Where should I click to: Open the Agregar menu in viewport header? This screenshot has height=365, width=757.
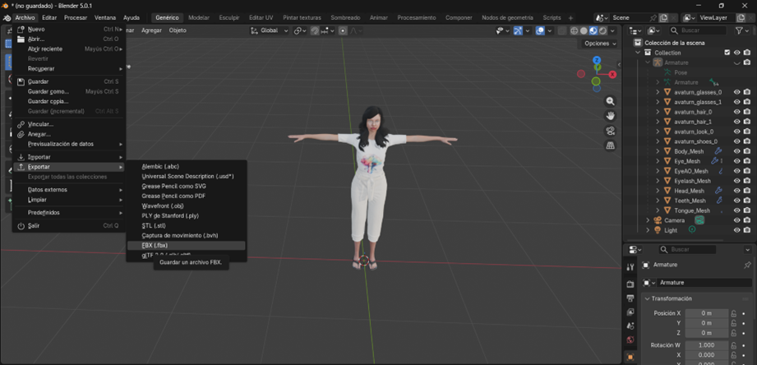pos(151,30)
